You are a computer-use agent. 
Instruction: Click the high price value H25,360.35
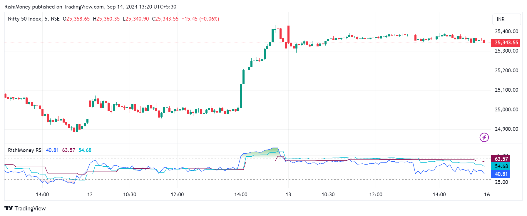pyautogui.click(x=106, y=19)
